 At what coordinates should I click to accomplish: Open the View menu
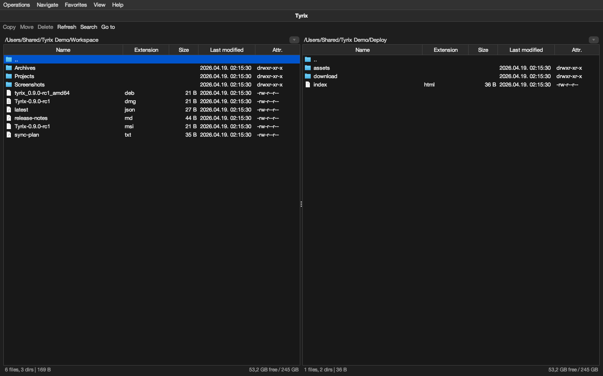pos(99,5)
